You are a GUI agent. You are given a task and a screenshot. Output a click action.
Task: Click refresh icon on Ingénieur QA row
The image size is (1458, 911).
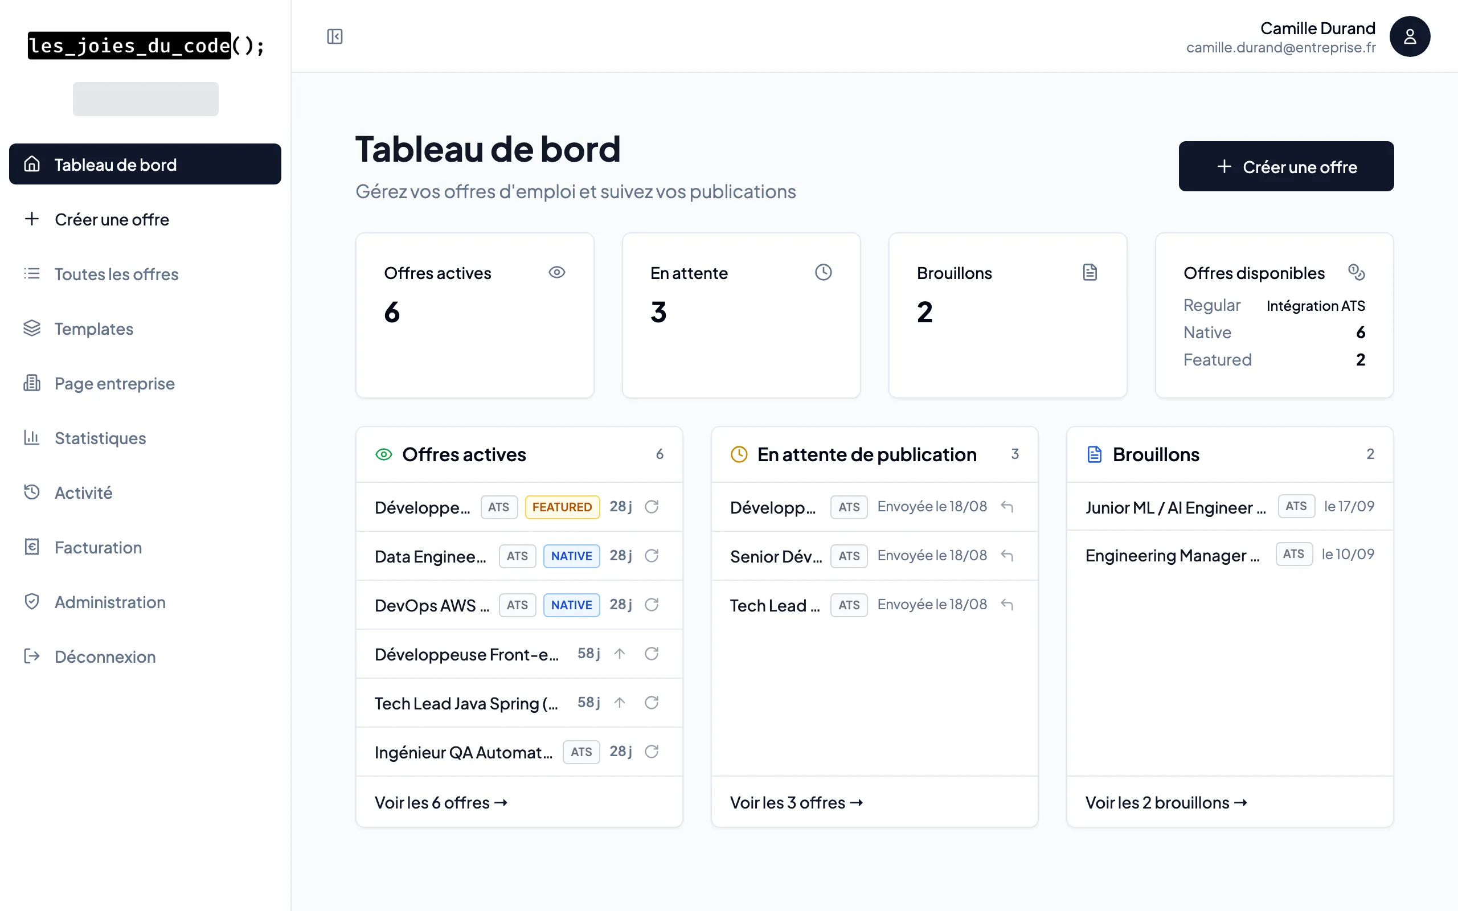(x=652, y=752)
